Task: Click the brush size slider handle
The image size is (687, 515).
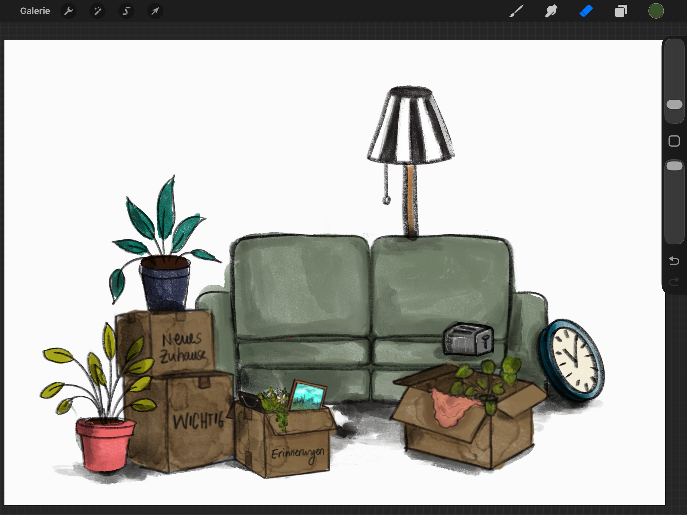Action: [674, 104]
